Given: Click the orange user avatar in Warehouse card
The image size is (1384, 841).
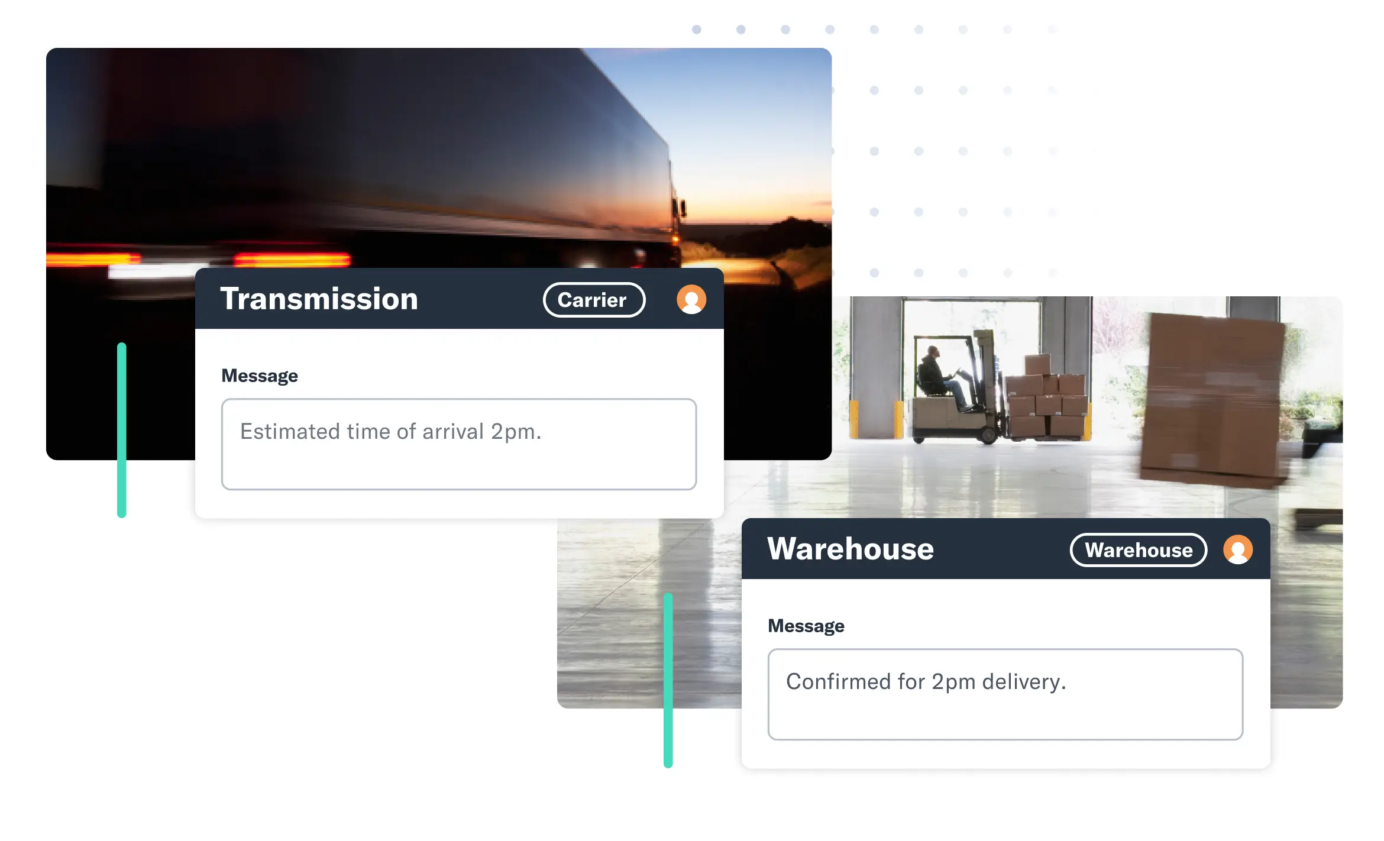Looking at the screenshot, I should (x=1237, y=549).
